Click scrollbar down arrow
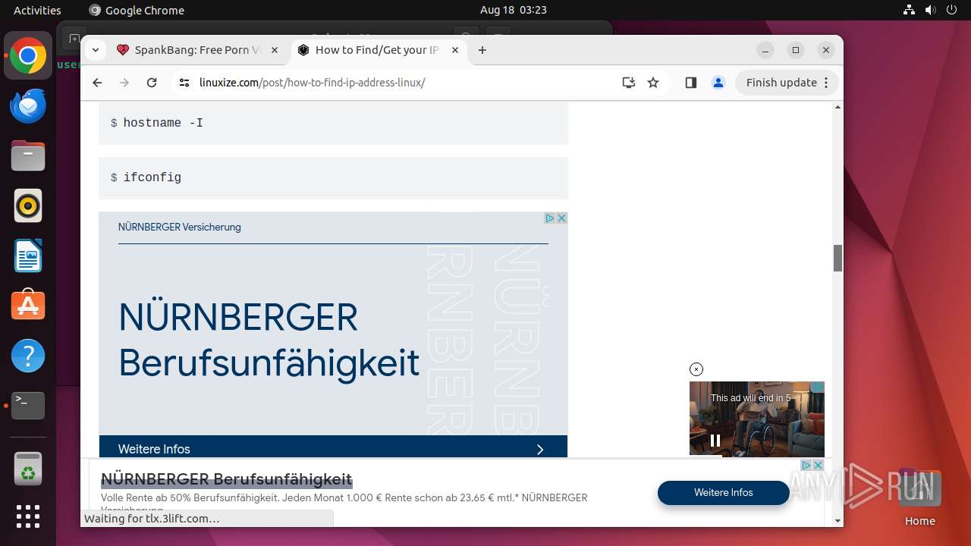 tap(837, 521)
